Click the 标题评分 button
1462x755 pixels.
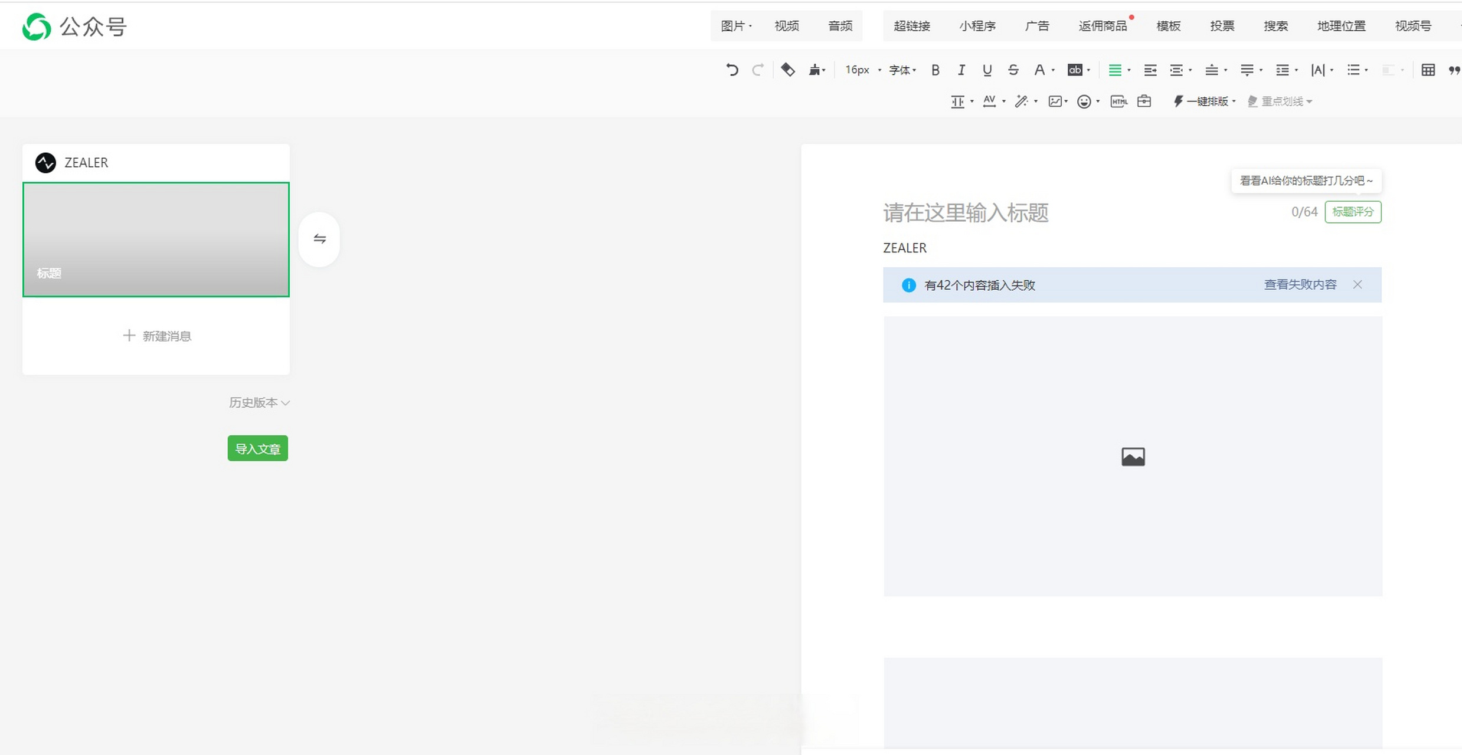pyautogui.click(x=1353, y=212)
